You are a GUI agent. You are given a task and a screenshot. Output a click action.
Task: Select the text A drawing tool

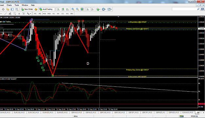(x=19, y=14)
